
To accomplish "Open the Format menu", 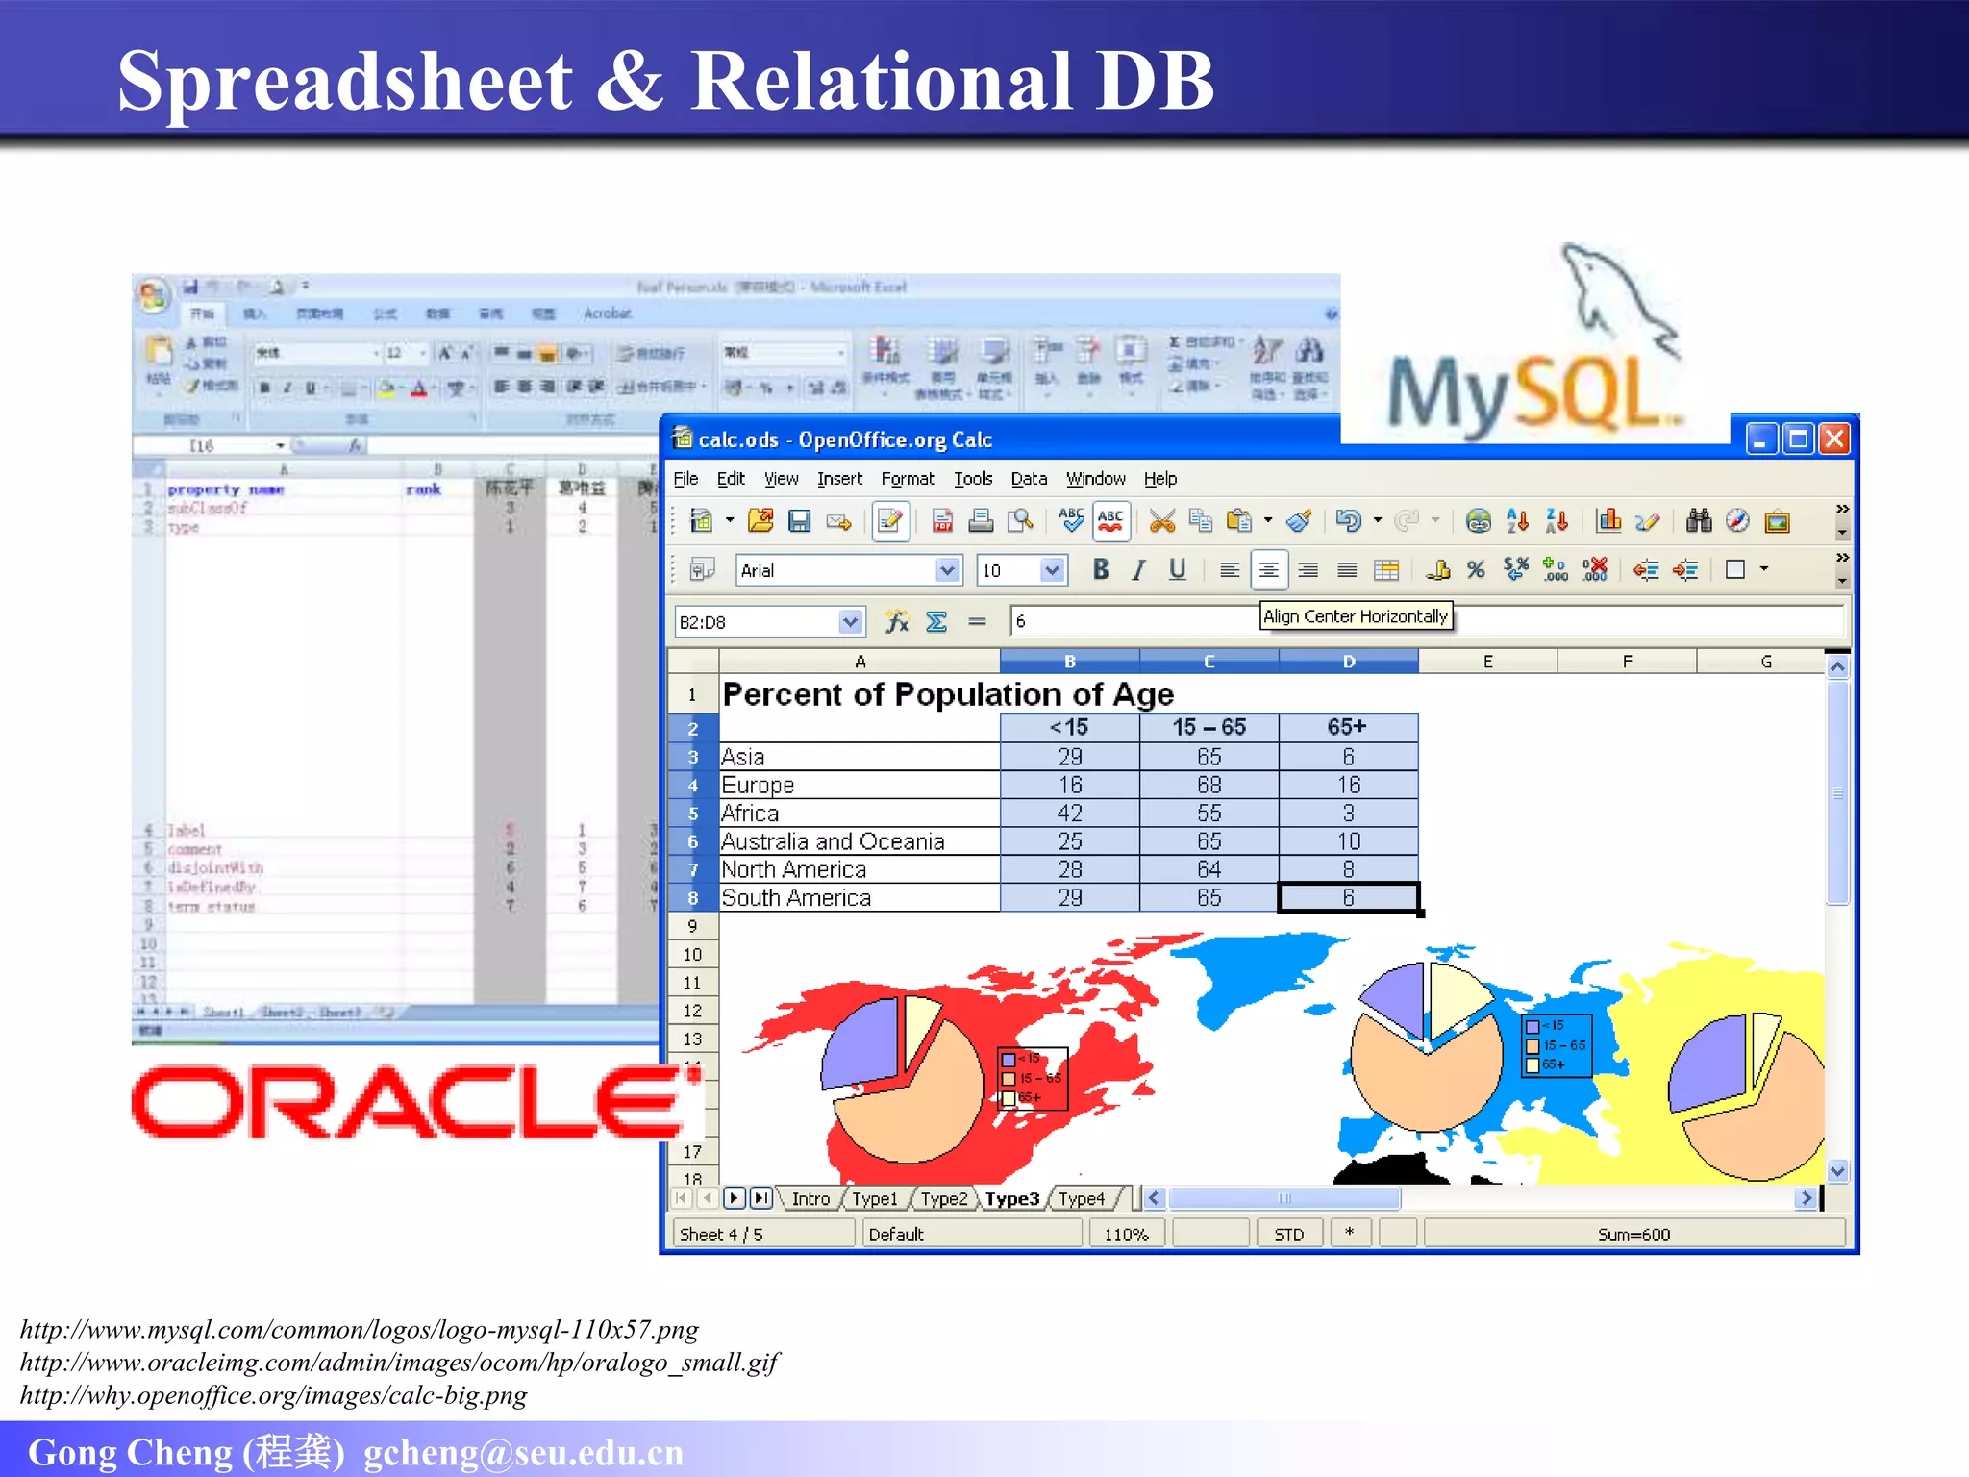I will click(908, 479).
